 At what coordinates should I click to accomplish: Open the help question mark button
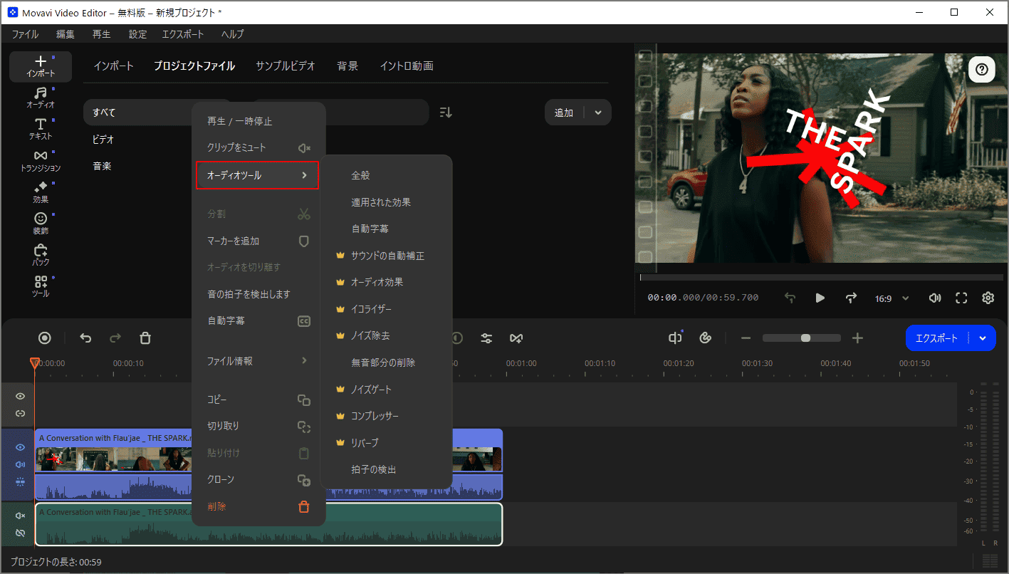(982, 70)
